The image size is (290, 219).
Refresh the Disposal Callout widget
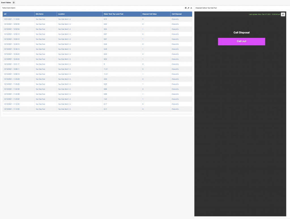pyautogui.click(x=283, y=14)
